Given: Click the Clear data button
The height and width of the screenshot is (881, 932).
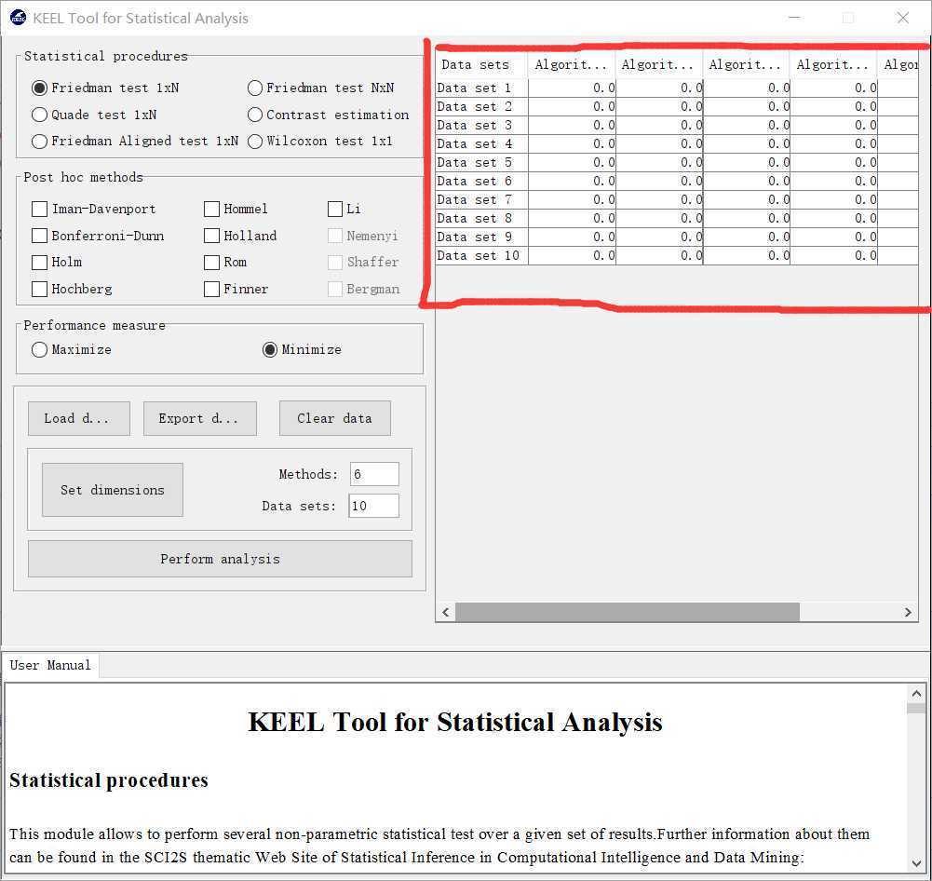Looking at the screenshot, I should [x=334, y=418].
